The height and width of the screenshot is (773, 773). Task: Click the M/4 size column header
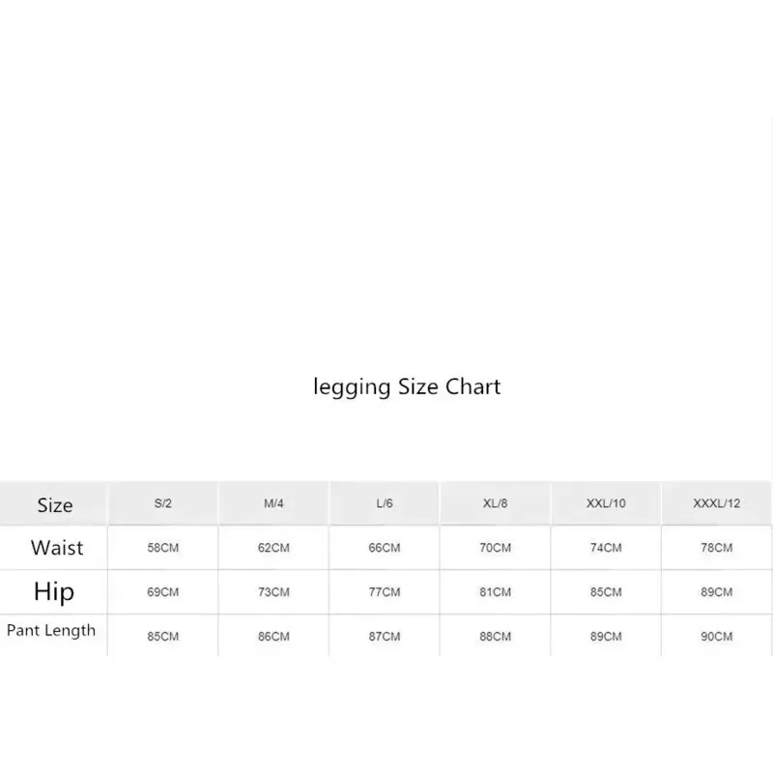(x=273, y=504)
